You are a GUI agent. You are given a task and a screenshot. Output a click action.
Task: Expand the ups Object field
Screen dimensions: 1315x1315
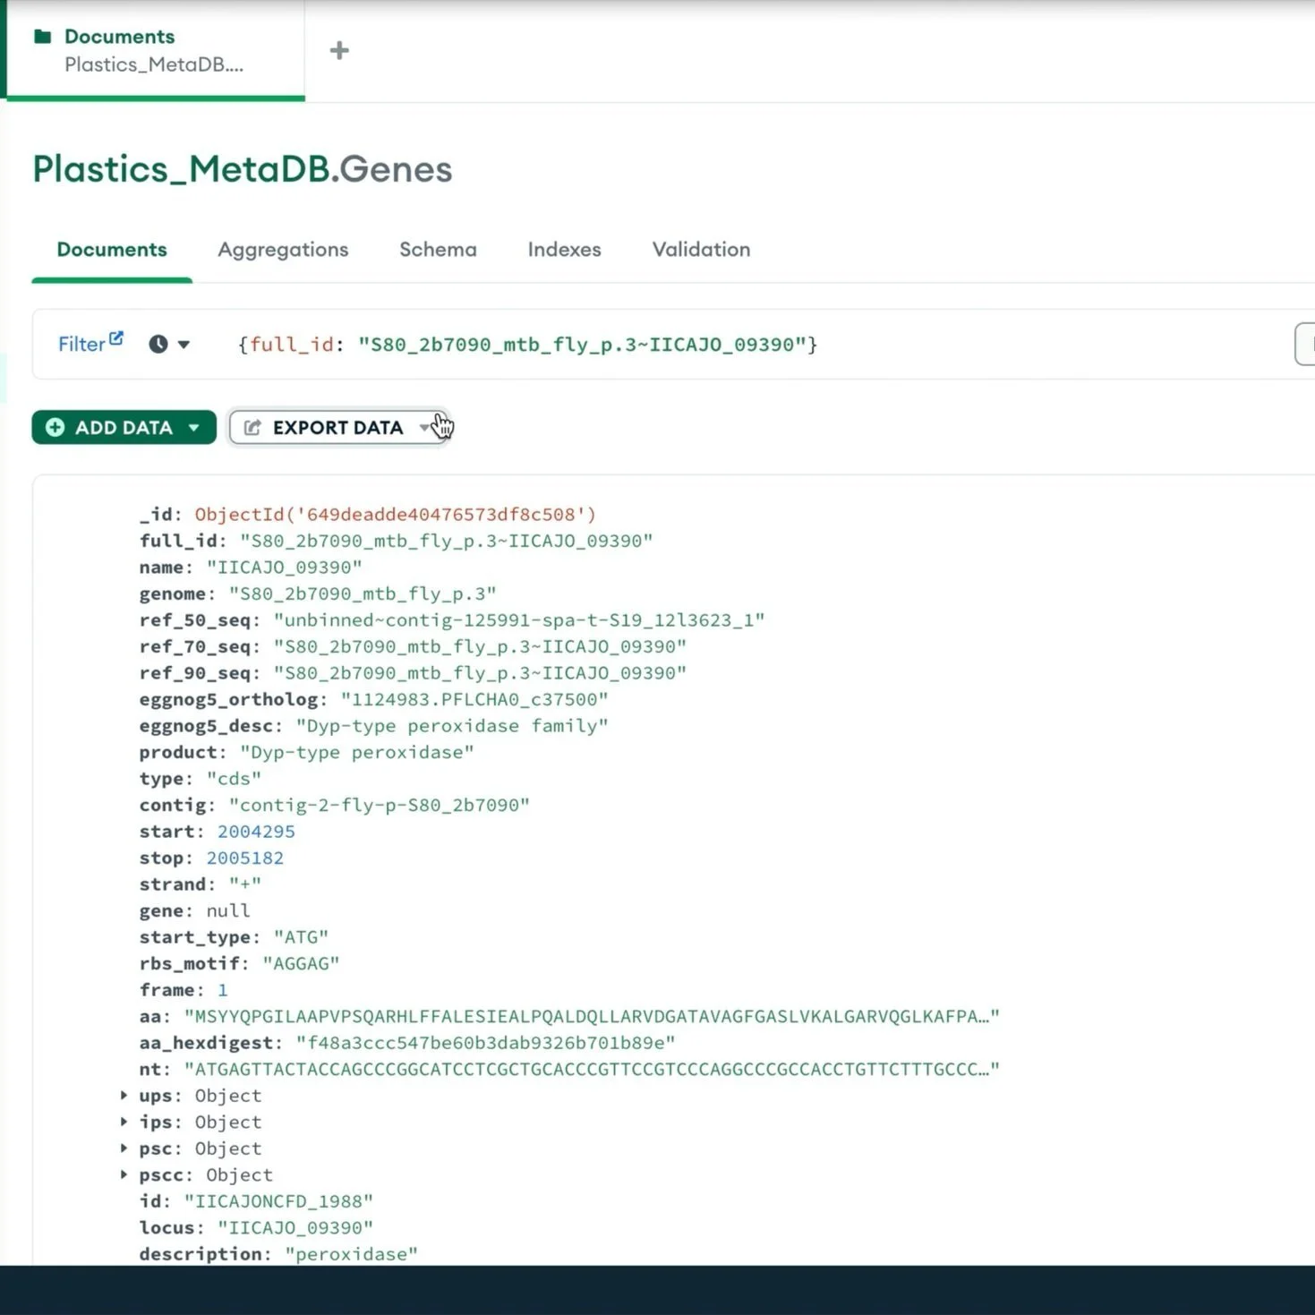tap(124, 1095)
